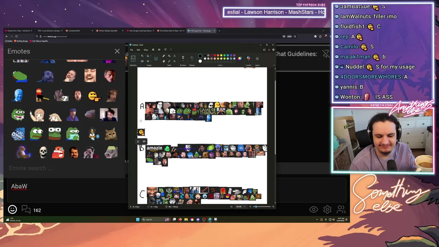Screen dimensions: 439x247
Task: Click the zoom in magnifier in Paint
Action: pyautogui.click(x=273, y=207)
